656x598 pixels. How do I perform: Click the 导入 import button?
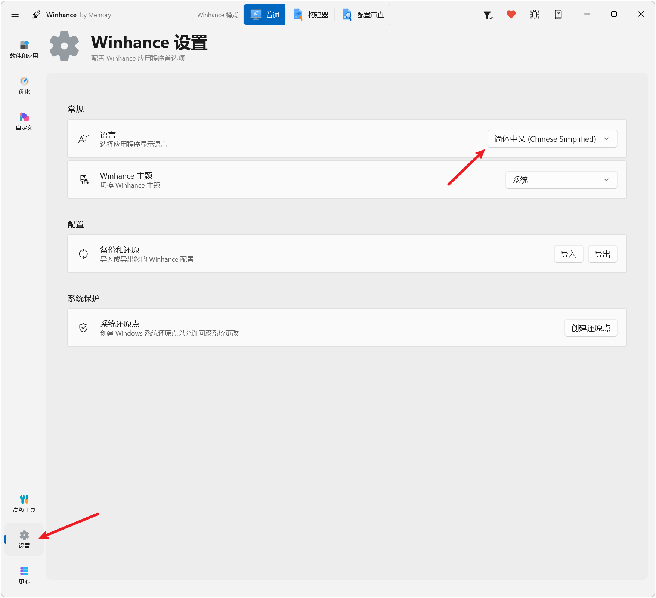568,254
